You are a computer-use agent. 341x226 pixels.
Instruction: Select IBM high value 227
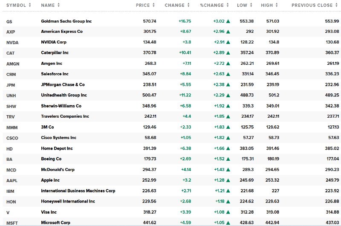[275, 191]
